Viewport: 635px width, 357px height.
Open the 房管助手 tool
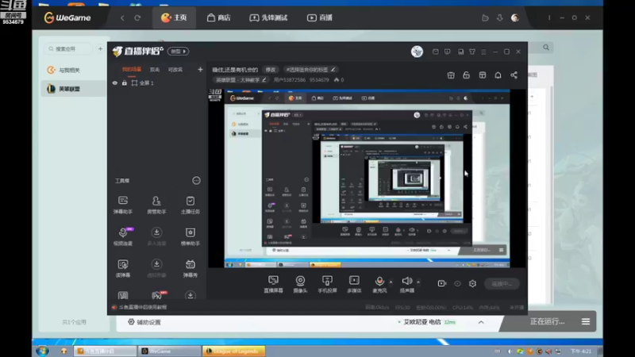pos(156,205)
